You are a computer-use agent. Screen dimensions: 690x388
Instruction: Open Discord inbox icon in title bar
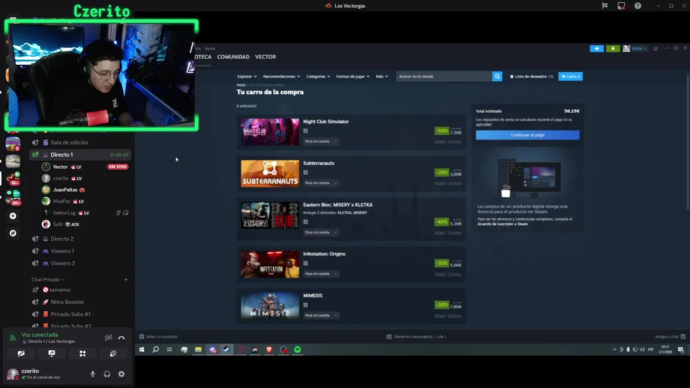point(622,6)
